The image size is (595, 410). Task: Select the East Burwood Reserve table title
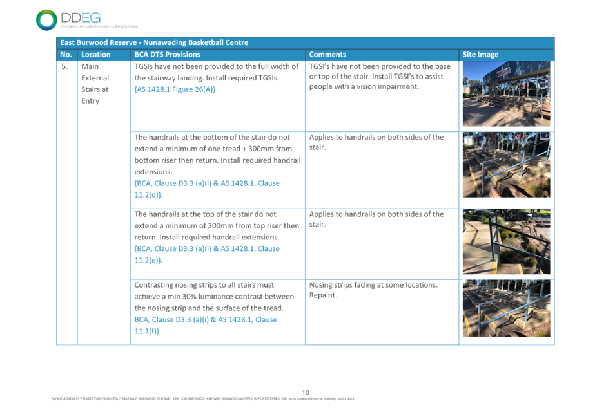pos(153,42)
